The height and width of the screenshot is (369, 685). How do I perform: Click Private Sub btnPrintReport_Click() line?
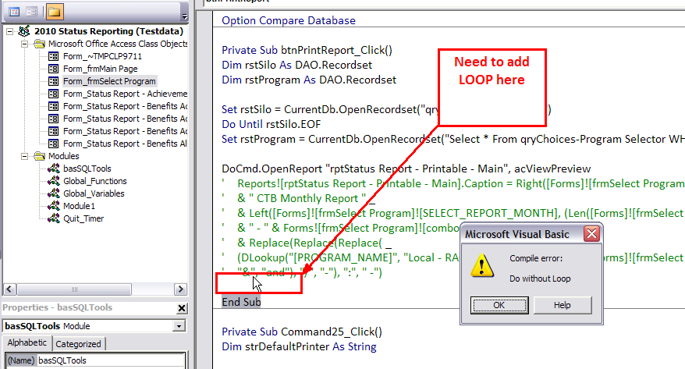[307, 50]
